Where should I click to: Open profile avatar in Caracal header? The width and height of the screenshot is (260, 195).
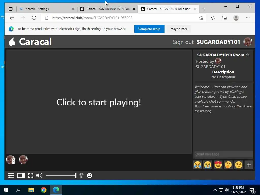(x=248, y=42)
